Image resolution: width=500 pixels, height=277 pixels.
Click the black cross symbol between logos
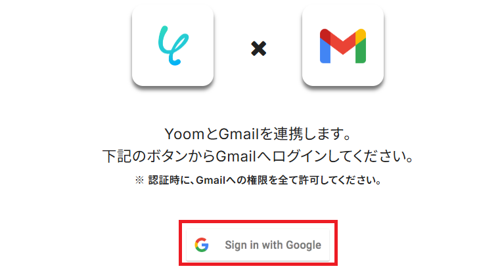[x=258, y=49]
